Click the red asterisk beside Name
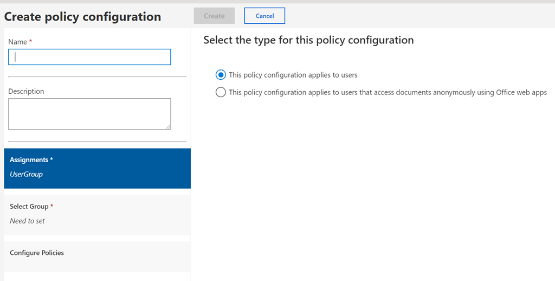 [x=30, y=42]
